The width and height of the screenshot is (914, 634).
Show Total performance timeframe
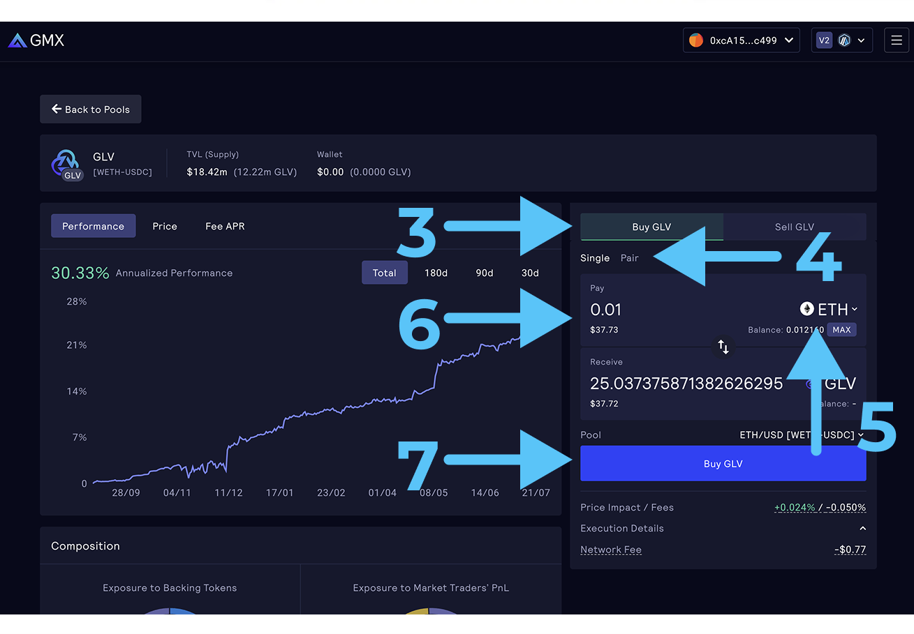(x=384, y=273)
